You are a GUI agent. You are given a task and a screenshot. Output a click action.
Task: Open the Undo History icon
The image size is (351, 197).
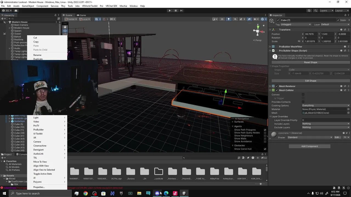point(309,11)
